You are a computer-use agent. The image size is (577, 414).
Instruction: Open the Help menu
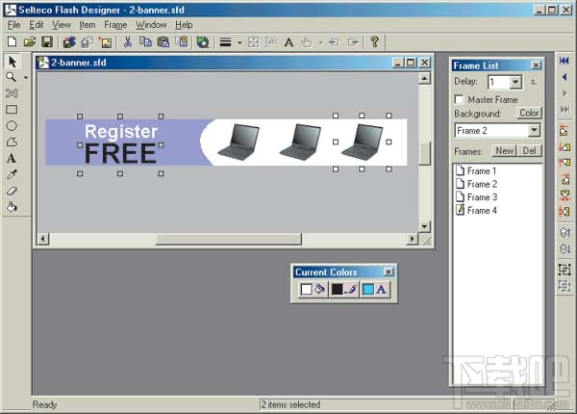pyautogui.click(x=184, y=25)
